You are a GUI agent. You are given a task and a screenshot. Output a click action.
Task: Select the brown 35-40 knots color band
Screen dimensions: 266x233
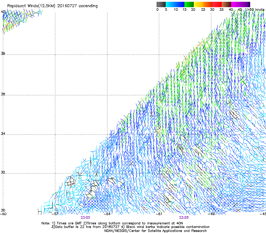[226, 4]
